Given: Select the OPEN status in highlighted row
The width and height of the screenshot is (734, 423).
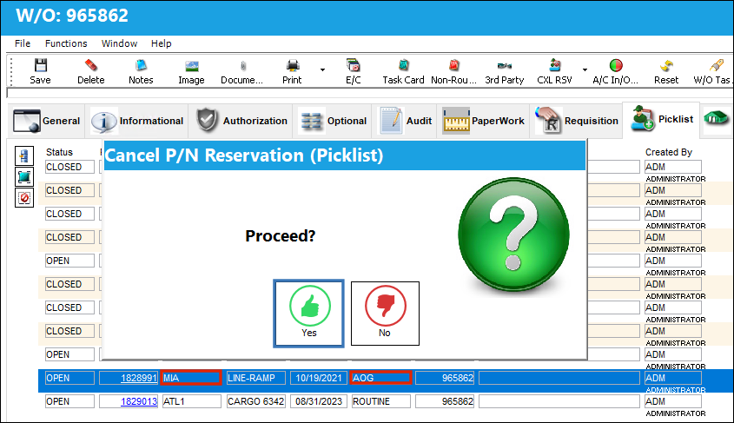Looking at the screenshot, I should point(69,378).
